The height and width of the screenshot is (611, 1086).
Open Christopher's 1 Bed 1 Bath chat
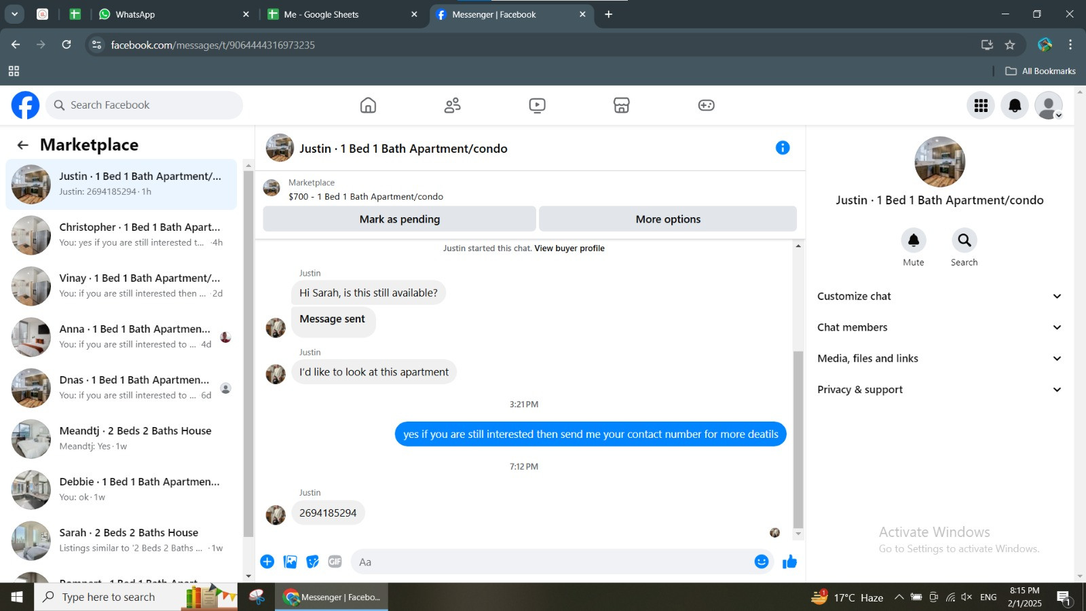click(x=122, y=235)
